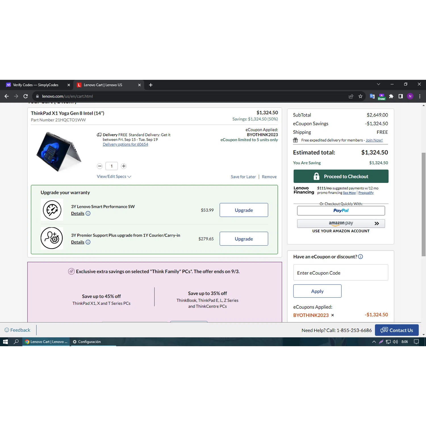The width and height of the screenshot is (426, 426).
Task: Click info icon beside eCoupon or discount
Action: pyautogui.click(x=360, y=257)
